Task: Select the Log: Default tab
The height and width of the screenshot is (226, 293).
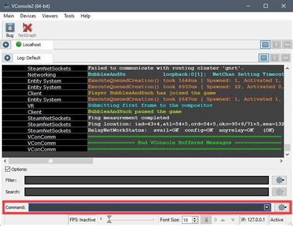Action: pos(28,58)
